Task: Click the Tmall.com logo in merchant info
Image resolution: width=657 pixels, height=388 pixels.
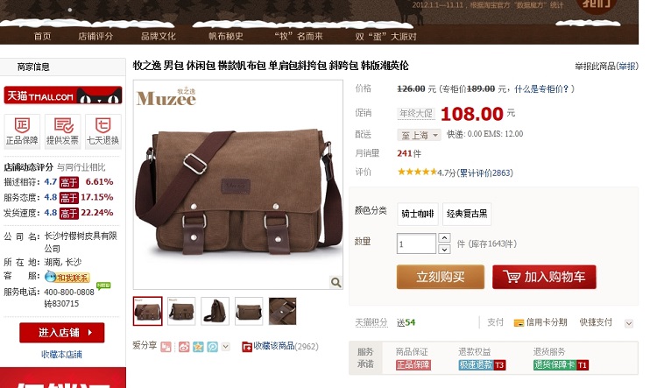Action: [x=63, y=95]
